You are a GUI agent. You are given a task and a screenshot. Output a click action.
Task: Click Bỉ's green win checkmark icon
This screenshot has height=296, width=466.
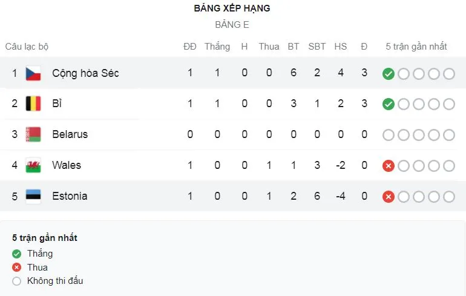click(389, 104)
